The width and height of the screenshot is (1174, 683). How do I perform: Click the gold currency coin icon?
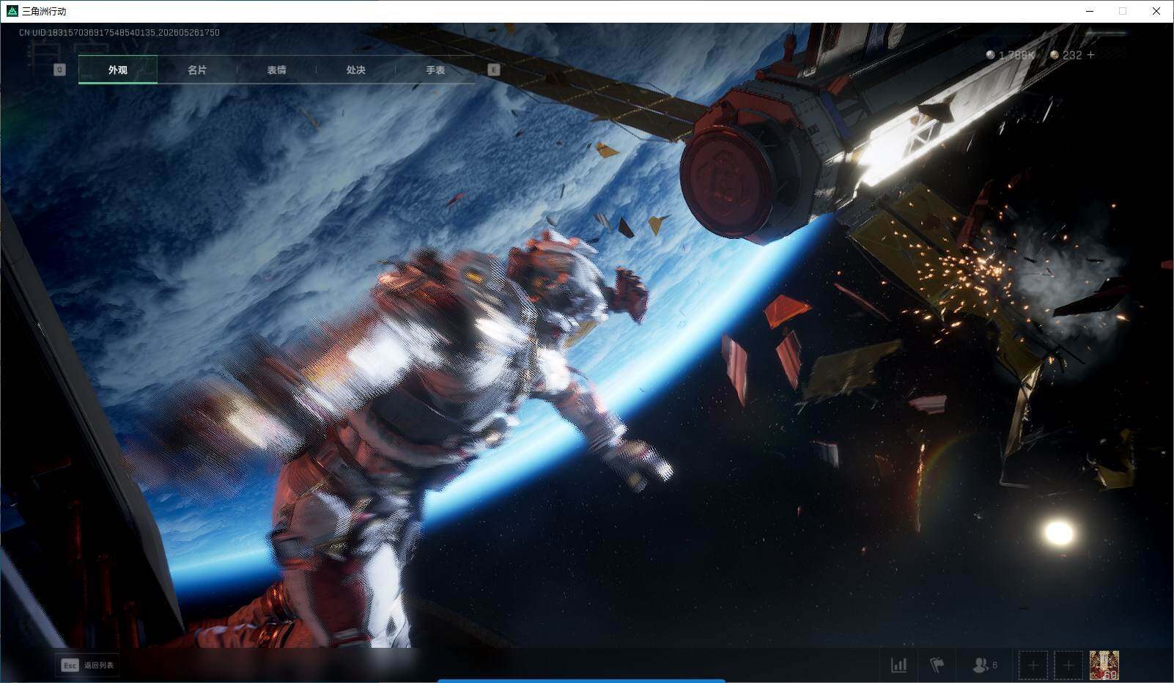tap(1055, 55)
